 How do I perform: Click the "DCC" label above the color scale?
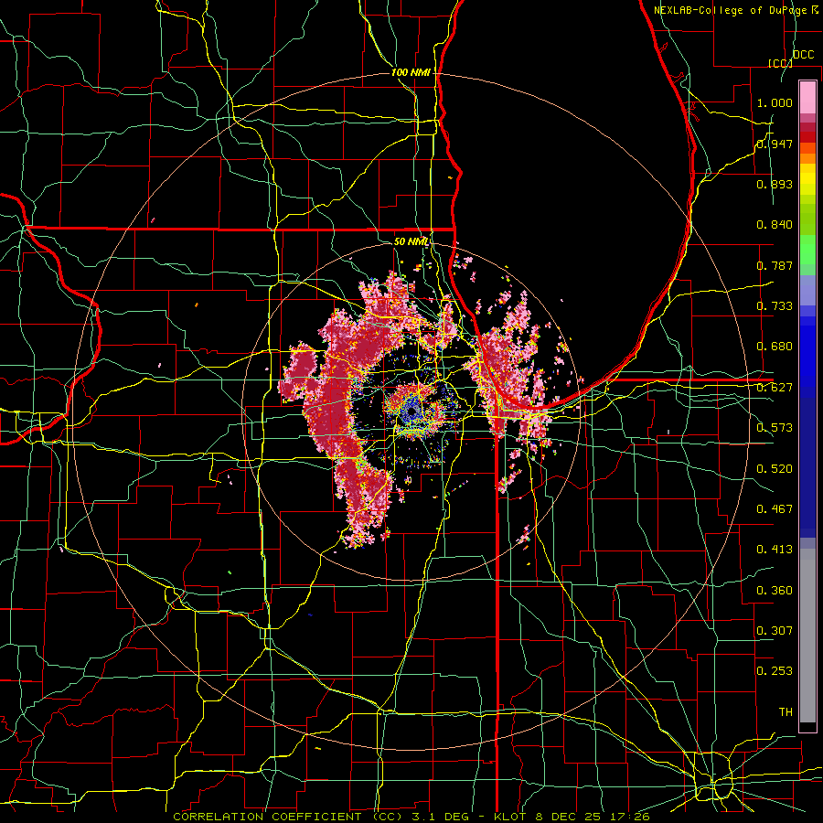pos(803,55)
